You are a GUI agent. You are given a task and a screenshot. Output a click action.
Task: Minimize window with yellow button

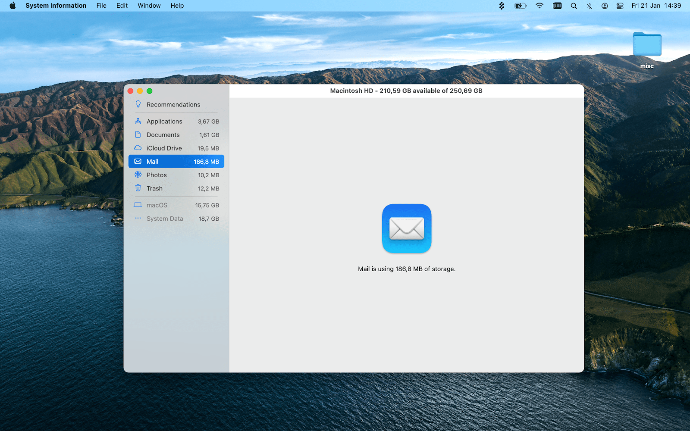coord(140,91)
